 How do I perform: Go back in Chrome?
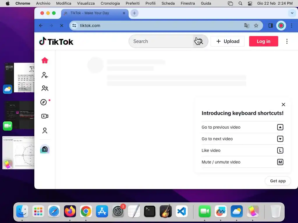[41, 26]
